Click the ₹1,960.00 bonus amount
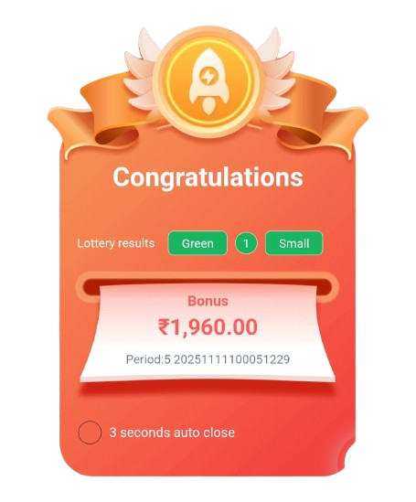The image size is (416, 502). click(208, 327)
